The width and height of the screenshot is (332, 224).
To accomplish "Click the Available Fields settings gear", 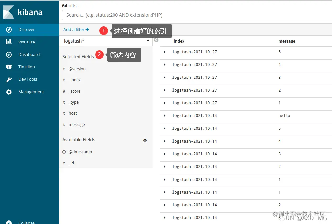I will pyautogui.click(x=145, y=140).
